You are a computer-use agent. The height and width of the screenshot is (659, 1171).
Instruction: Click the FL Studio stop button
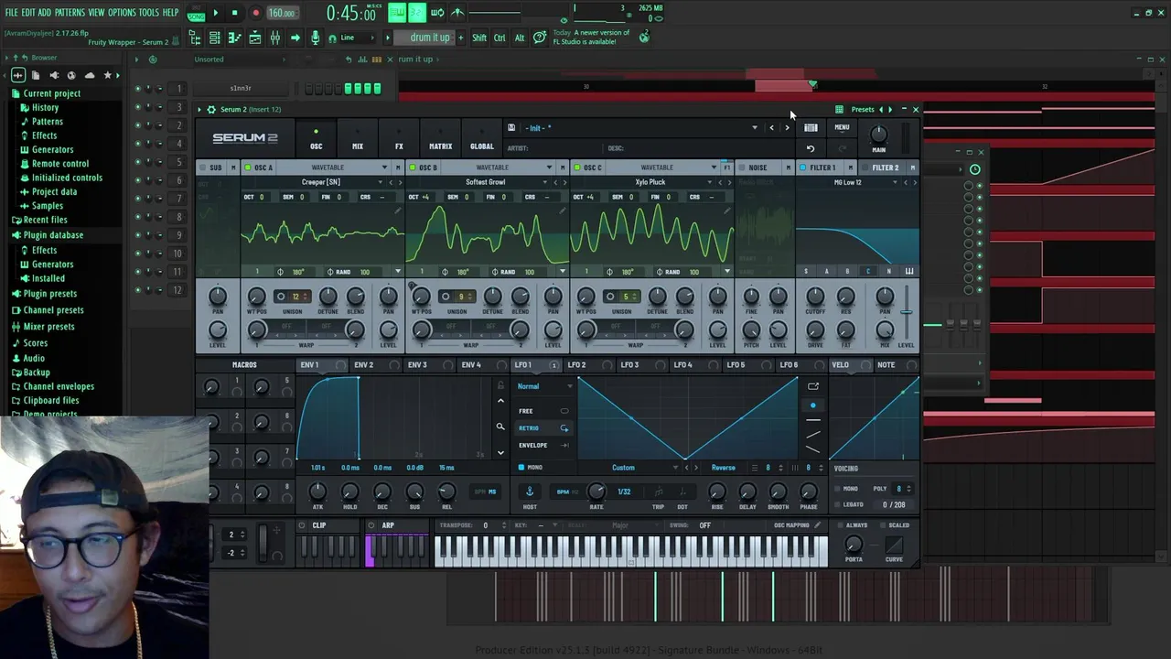[235, 13]
